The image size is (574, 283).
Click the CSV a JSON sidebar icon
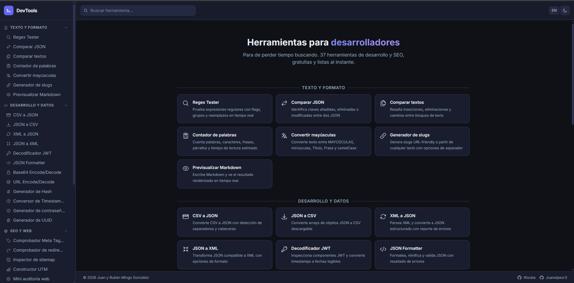8,115
